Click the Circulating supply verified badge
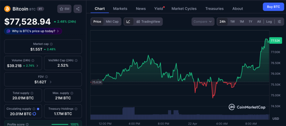This screenshot has height=126, width=286. (x=38, y=109)
